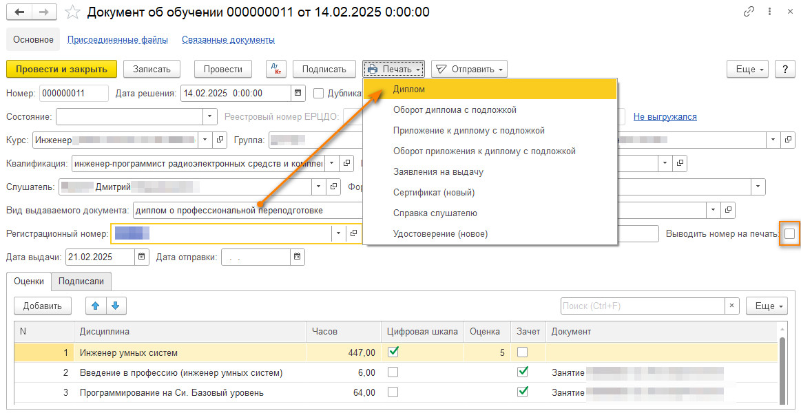Click the Дт/Кт accounting entries icon
801x413 pixels.
(x=276, y=69)
